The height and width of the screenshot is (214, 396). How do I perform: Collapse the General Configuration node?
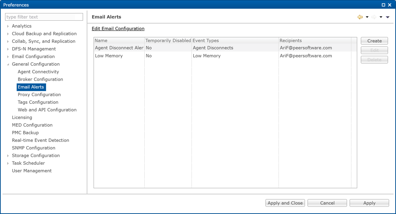tap(8, 64)
